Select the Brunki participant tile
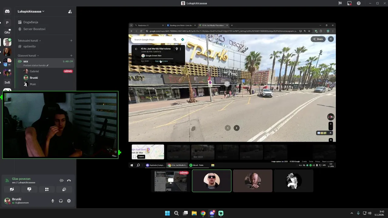This screenshot has height=218, width=388. tap(212, 181)
